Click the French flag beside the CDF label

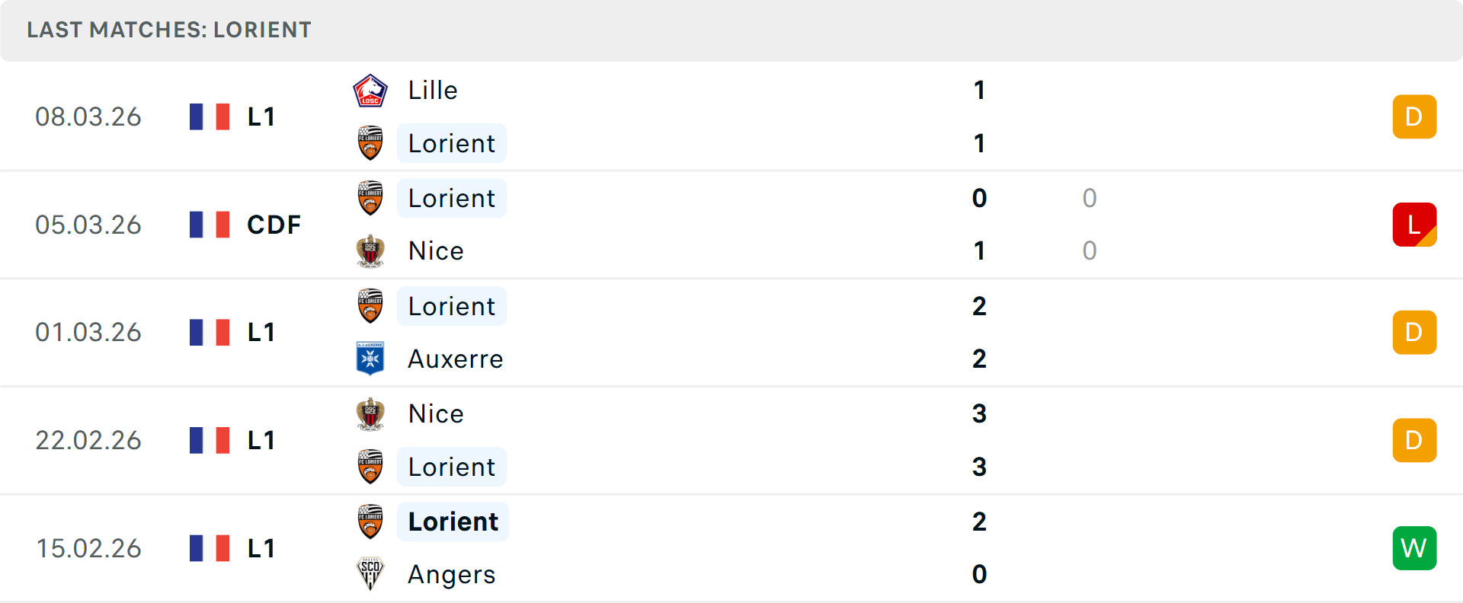(210, 225)
